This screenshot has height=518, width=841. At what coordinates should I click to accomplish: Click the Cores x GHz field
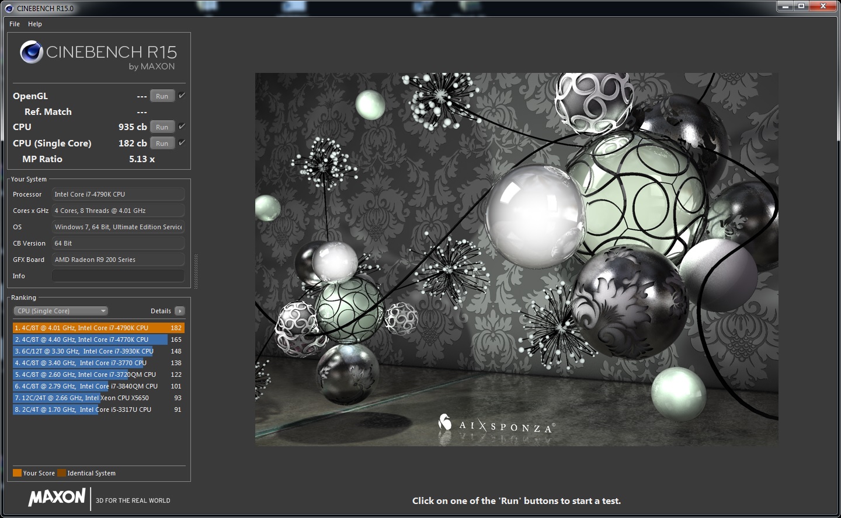(x=119, y=211)
